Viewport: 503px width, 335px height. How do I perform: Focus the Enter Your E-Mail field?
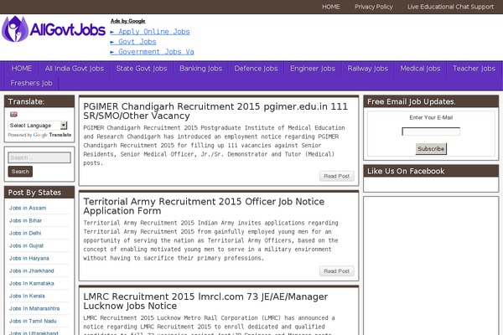[x=431, y=131]
